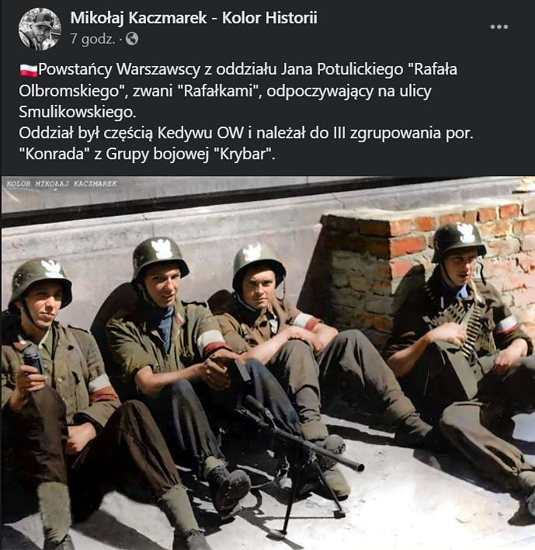
Task: Open Mikołaj Kaczmarek - Kolor Historii page link
Action: click(x=194, y=18)
